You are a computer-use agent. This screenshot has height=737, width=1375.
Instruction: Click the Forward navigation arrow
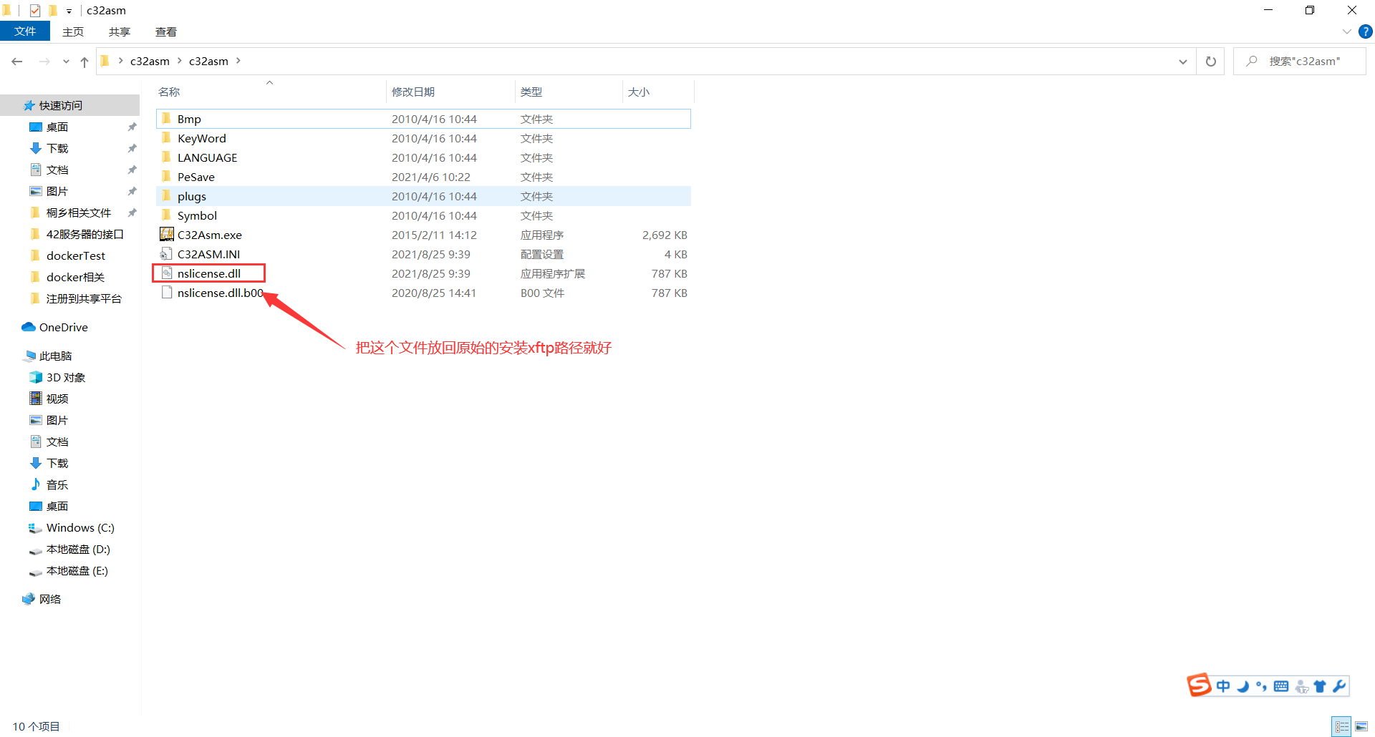(x=44, y=62)
